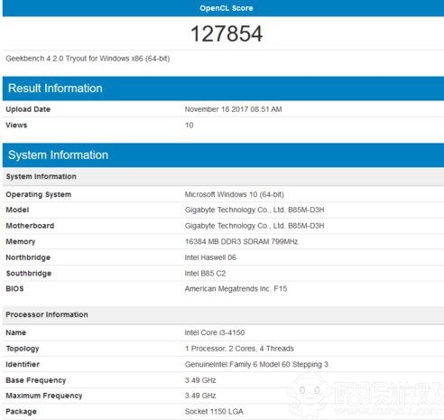Click the Model label
Screen dimensions: 444x420
coord(17,210)
